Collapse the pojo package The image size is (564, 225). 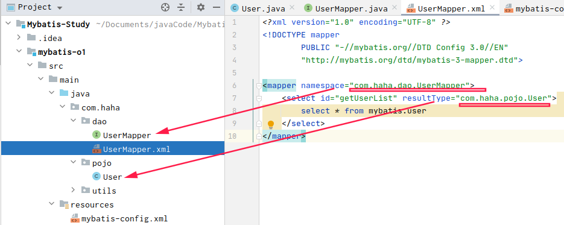(x=73, y=163)
